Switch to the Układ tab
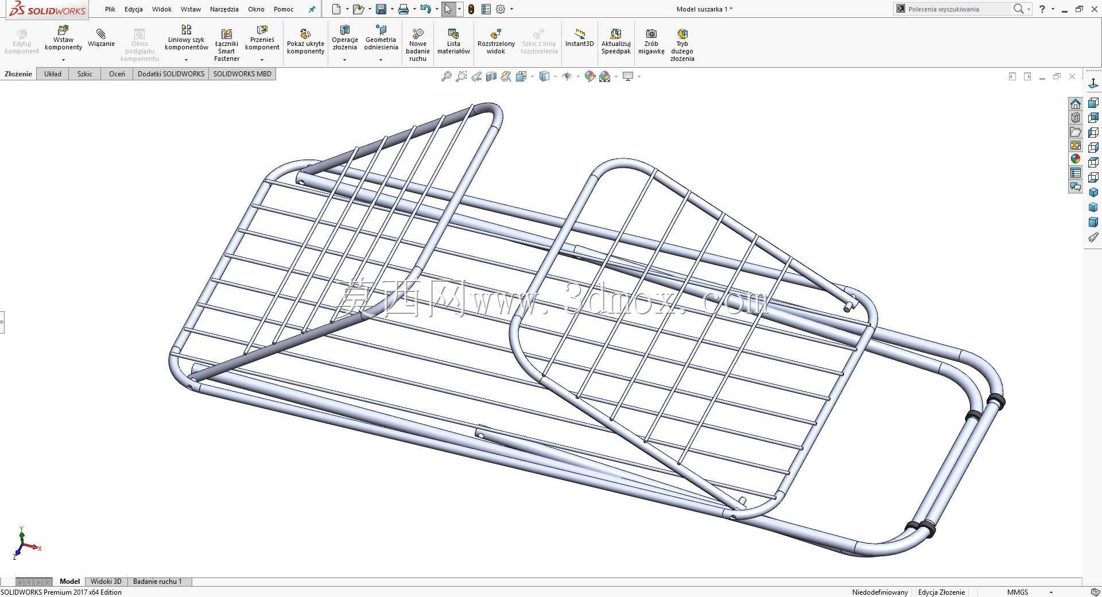This screenshot has height=597, width=1102. coord(53,74)
